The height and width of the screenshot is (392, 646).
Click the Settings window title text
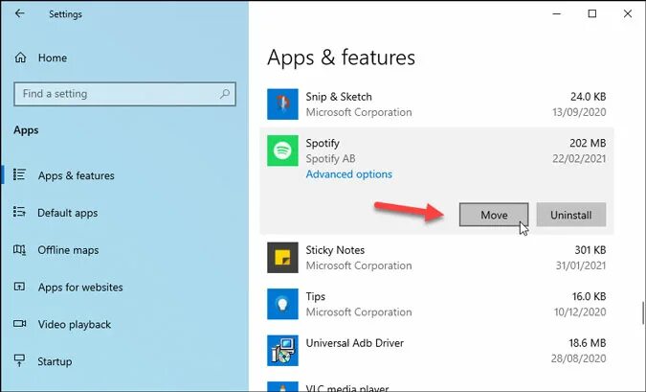point(65,14)
